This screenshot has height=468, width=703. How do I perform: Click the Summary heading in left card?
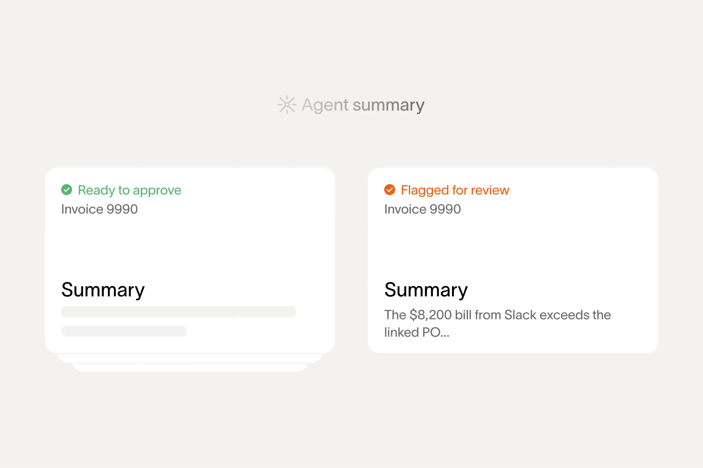coord(103,290)
